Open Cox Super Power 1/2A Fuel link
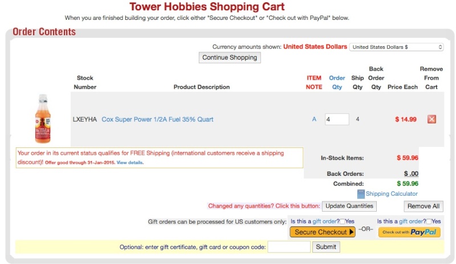456x264 pixels. 157,119
